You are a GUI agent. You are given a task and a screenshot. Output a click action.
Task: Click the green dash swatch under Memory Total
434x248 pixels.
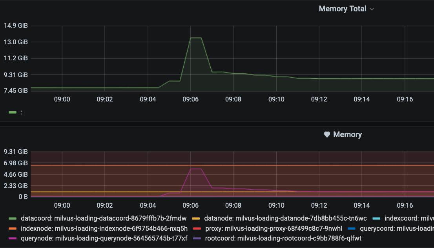(x=12, y=112)
